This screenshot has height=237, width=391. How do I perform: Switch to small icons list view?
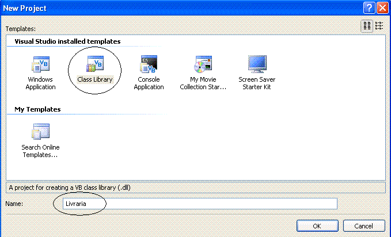[x=379, y=26]
